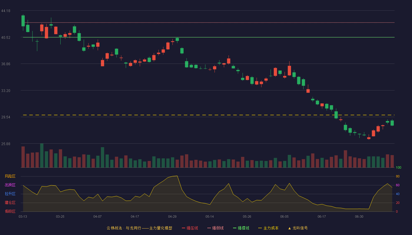The width and height of the screenshot is (412, 235).
Task: Select the 出货区 zone label
Action: [10, 185]
